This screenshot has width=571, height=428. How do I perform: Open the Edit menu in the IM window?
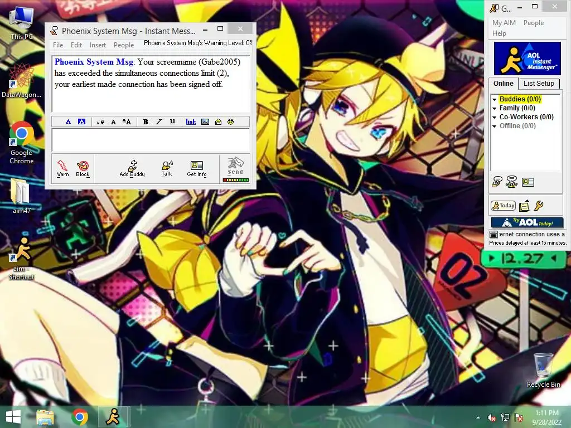tap(76, 45)
